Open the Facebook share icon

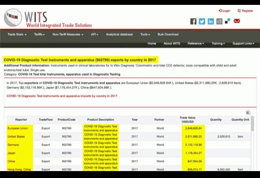point(193,22)
